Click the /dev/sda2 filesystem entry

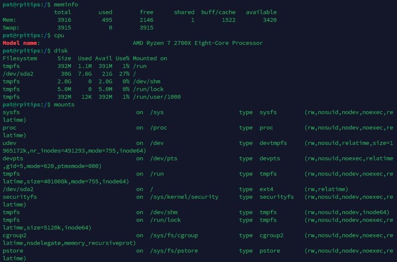(x=18, y=74)
